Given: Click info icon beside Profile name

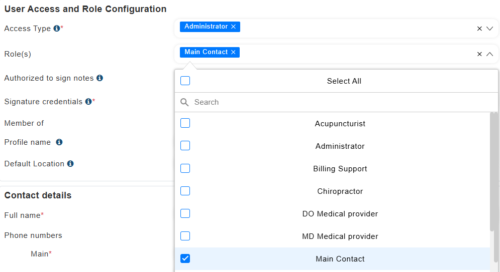Looking at the screenshot, I should pos(59,142).
